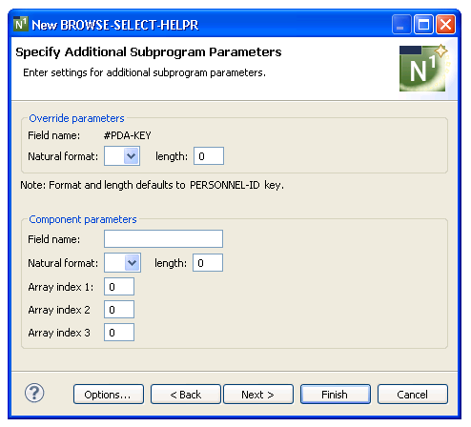Click the Component parameters group label

(83, 219)
